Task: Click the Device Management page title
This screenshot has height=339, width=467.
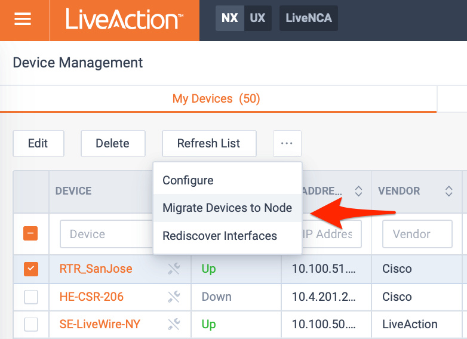Action: pos(78,63)
